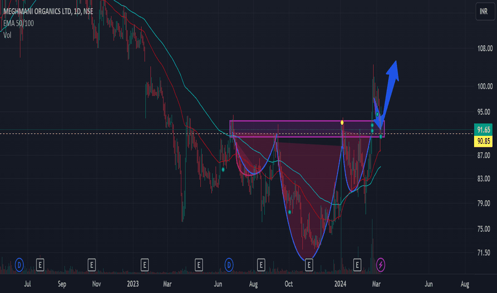Image resolution: width=497 pixels, height=293 pixels.
Task: Click the Jul label on time axis
Action: pyautogui.click(x=28, y=284)
